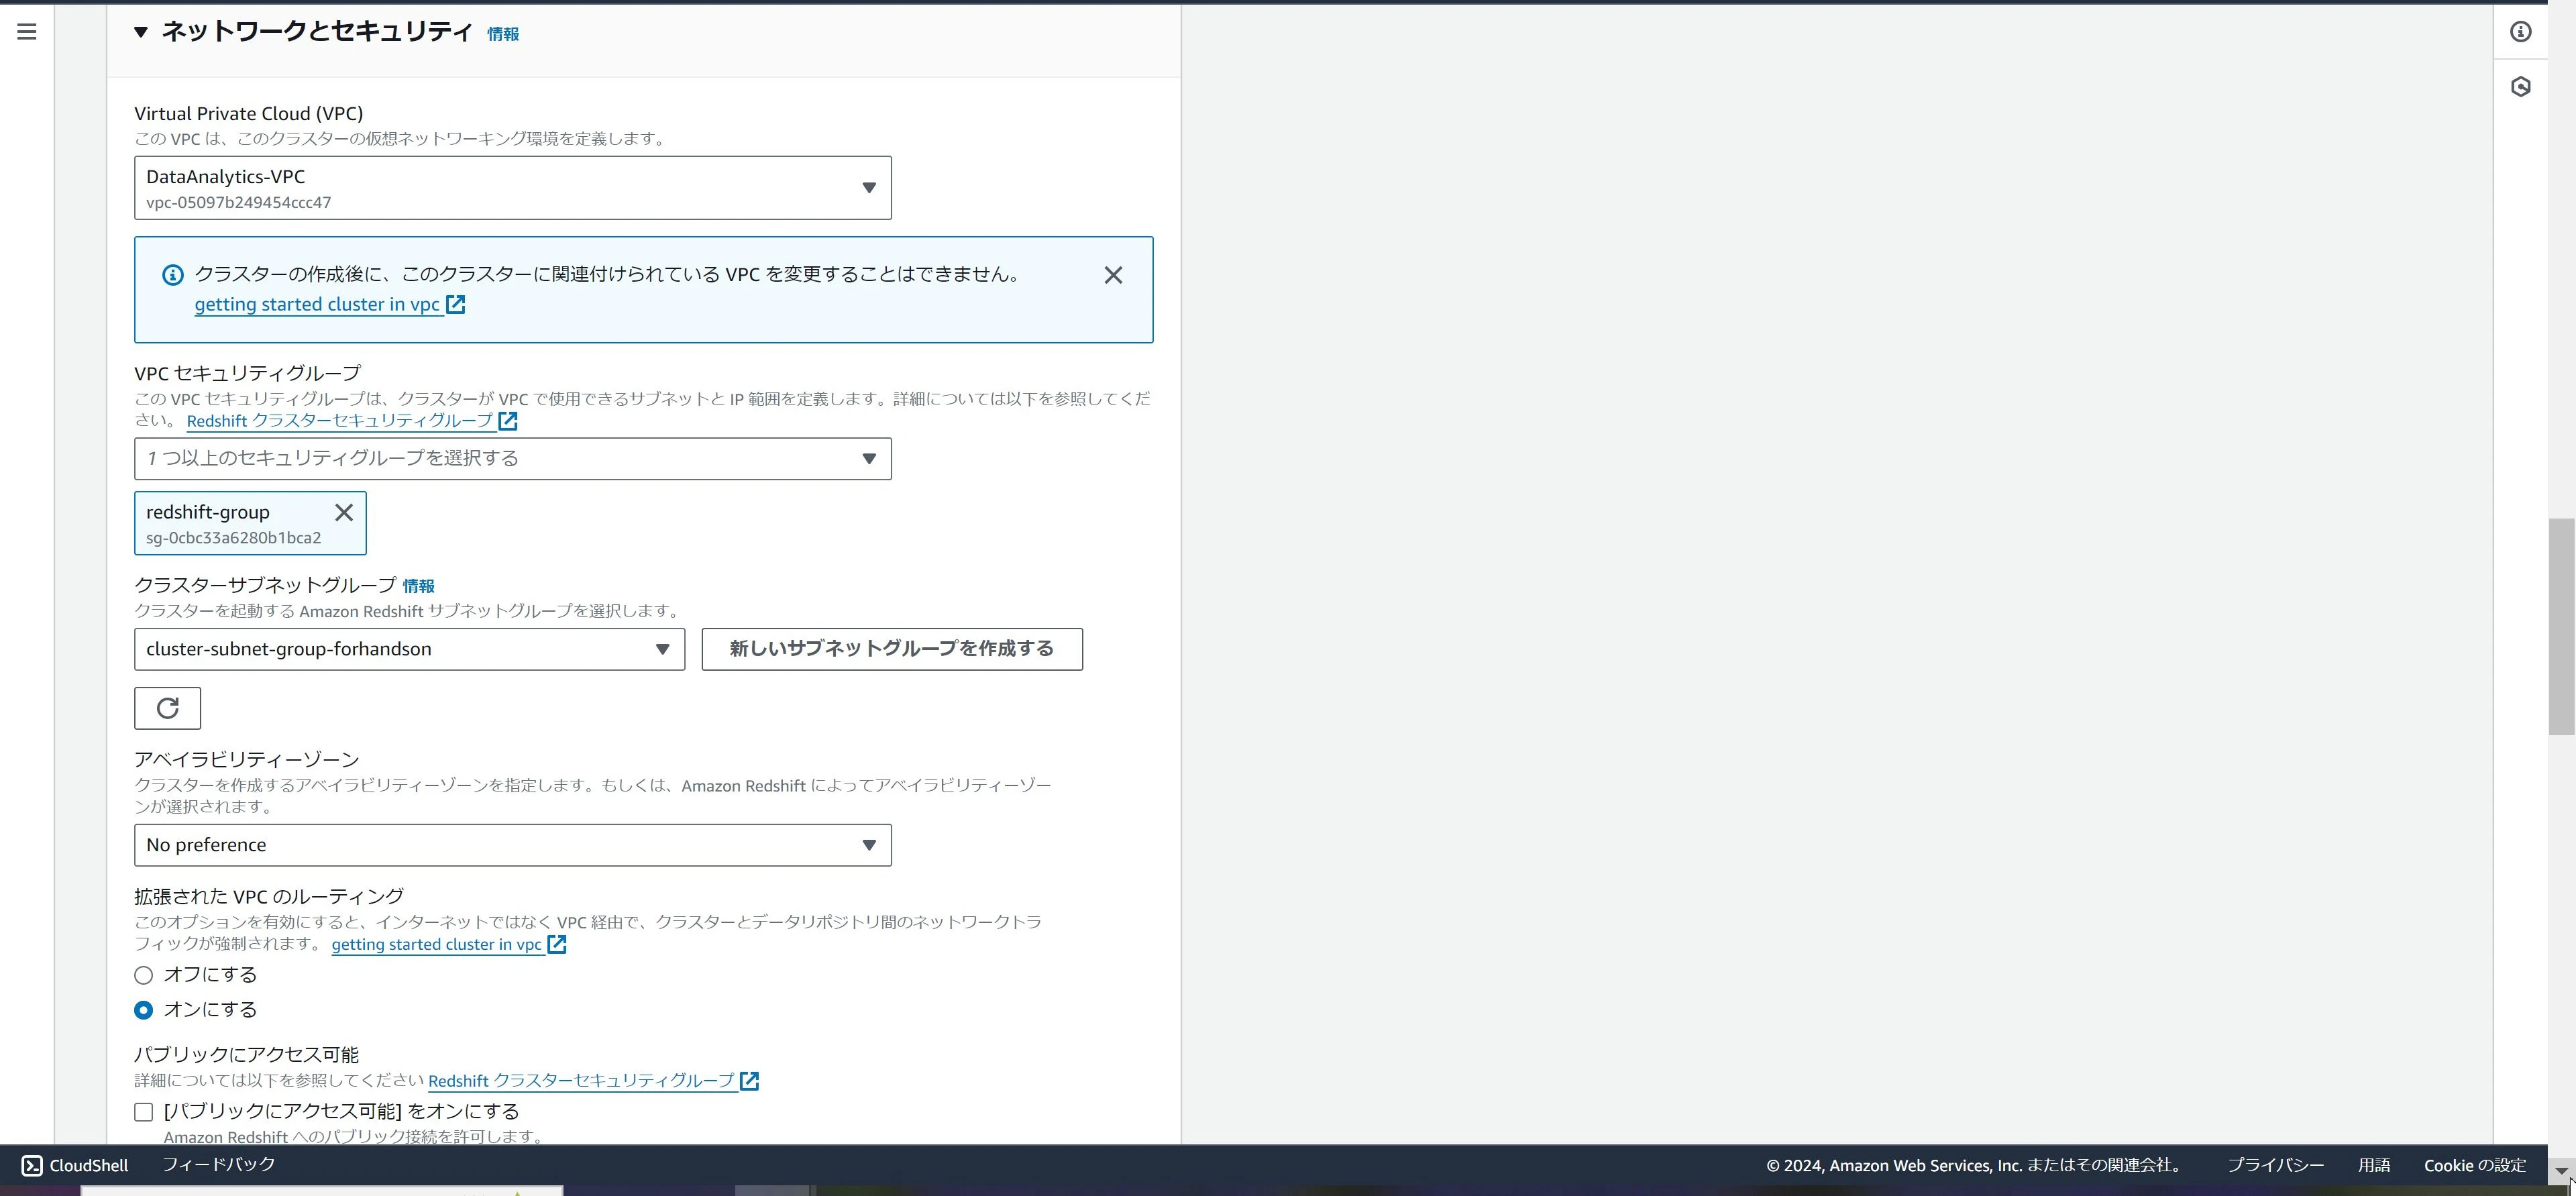Click 情報 link next to クラスターサブネットグループ
This screenshot has width=2576, height=1196.
tap(419, 586)
